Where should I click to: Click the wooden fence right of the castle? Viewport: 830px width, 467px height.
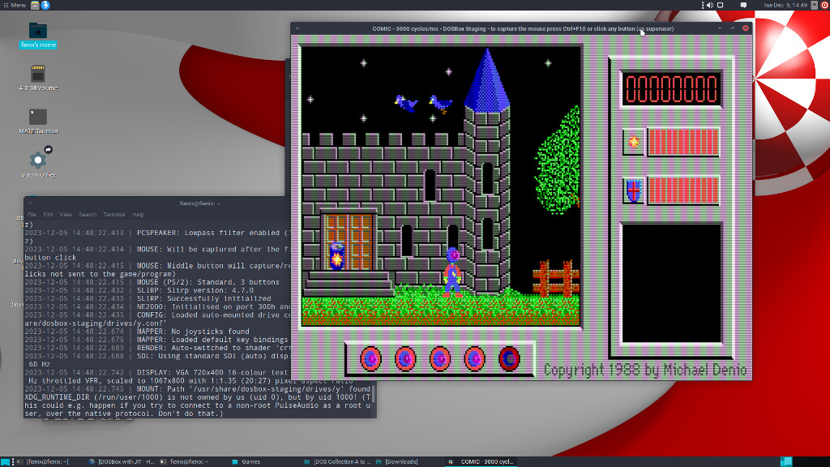click(x=556, y=278)
